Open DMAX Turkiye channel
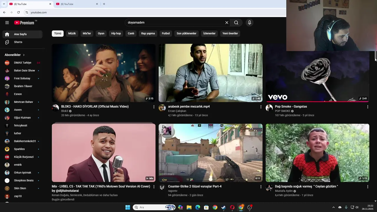 click(22, 63)
